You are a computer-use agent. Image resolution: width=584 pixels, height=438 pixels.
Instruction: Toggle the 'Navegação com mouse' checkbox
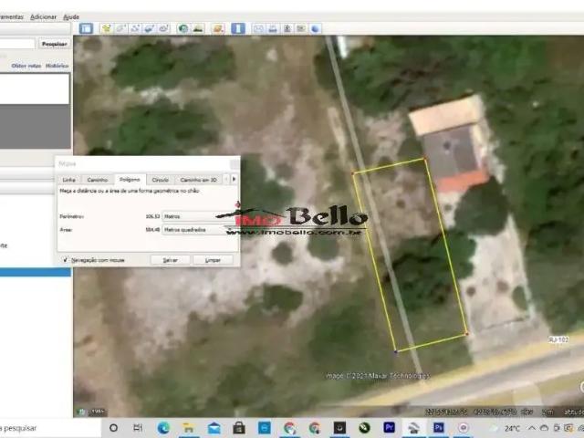coord(65,260)
